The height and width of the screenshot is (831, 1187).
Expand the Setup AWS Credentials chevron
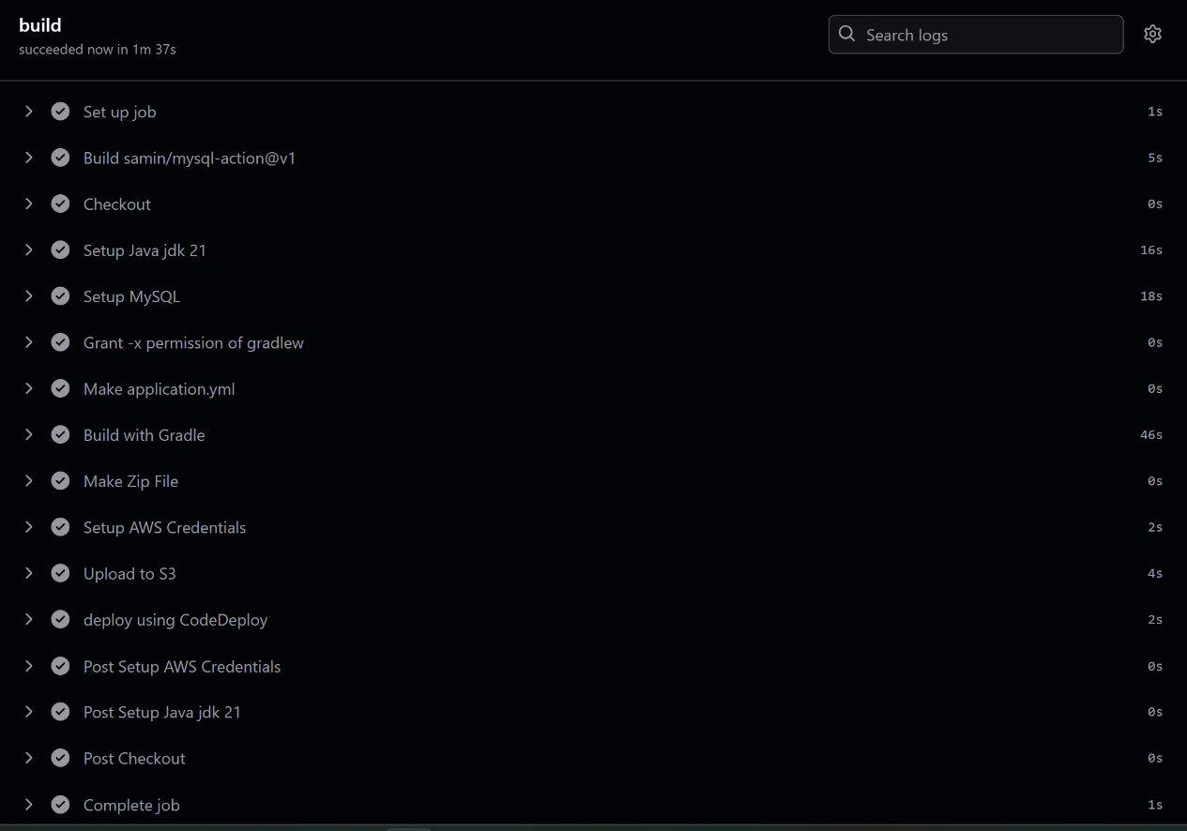tap(29, 527)
